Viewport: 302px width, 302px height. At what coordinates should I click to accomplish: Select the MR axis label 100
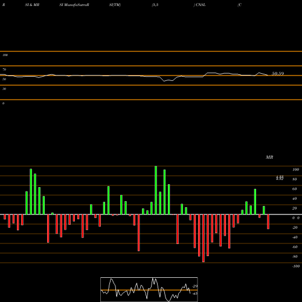click(295, 170)
